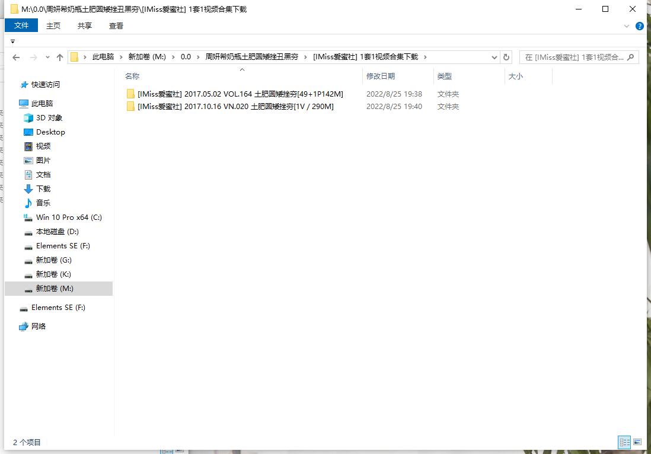This screenshot has width=651, height=454.
Task: Expand chevron after 新加卷 (M:) in breadcrumb
Action: [173, 57]
